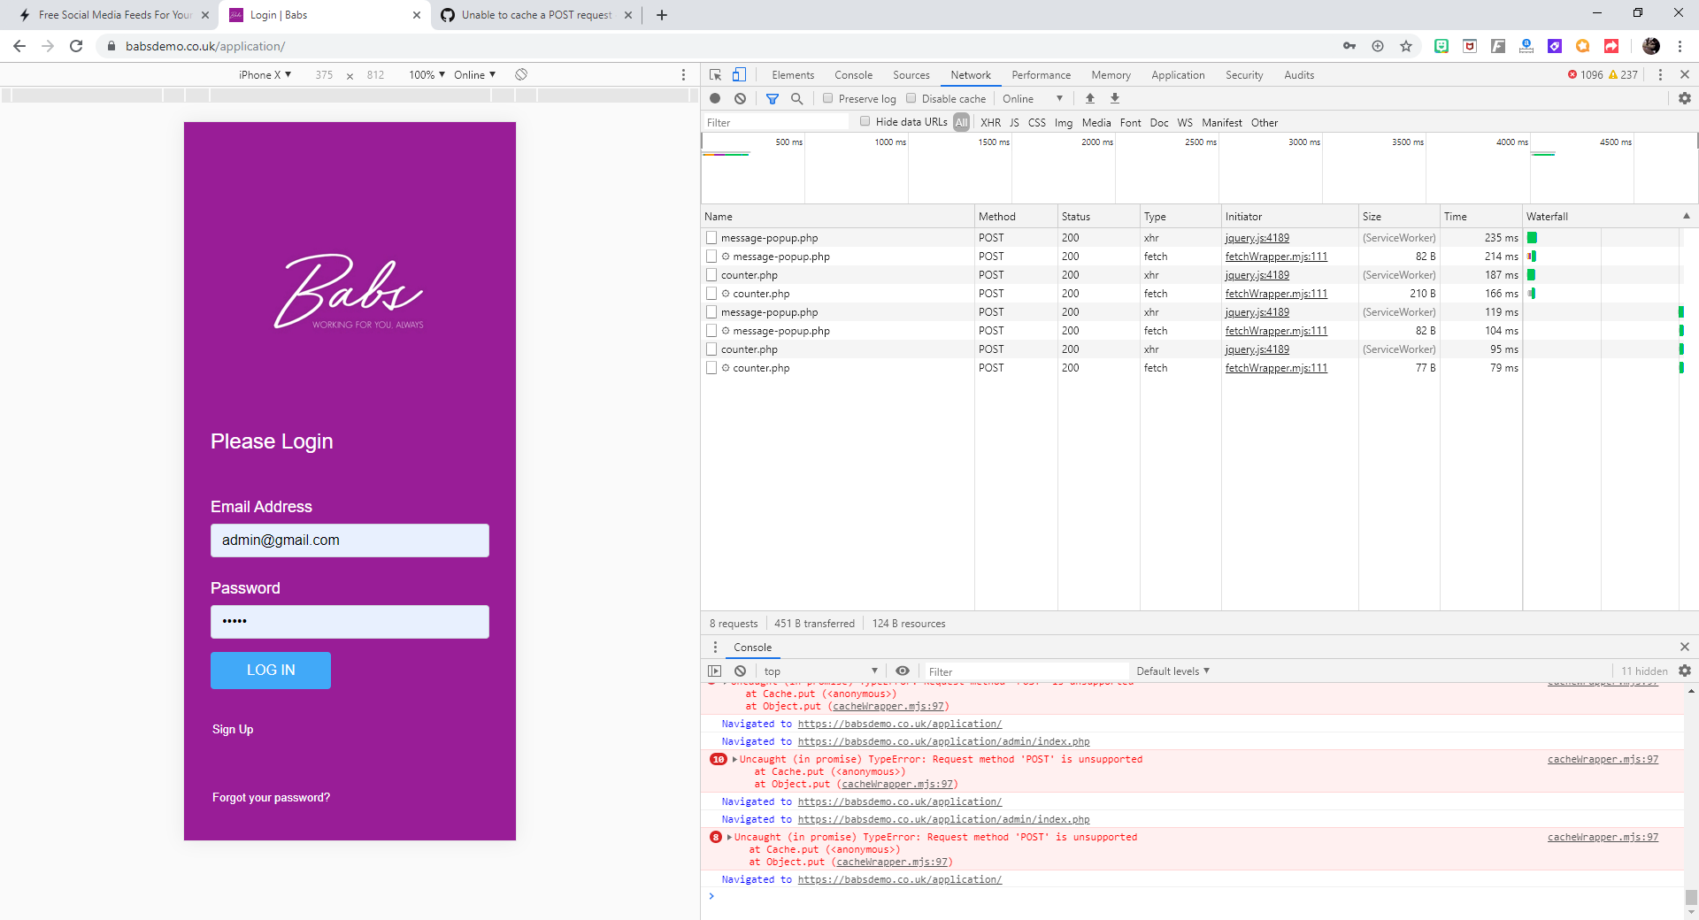Open the network search magnifier icon
The width and height of the screenshot is (1699, 920).
coord(797,98)
